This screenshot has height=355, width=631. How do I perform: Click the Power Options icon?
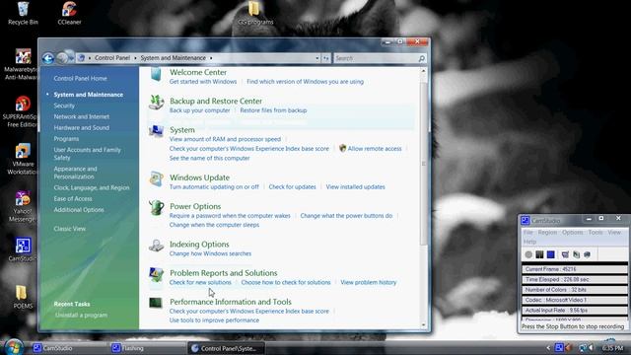[156, 208]
